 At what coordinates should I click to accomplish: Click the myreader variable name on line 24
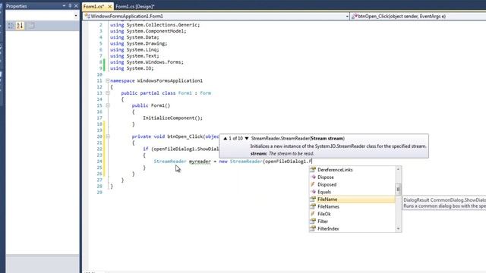200,162
